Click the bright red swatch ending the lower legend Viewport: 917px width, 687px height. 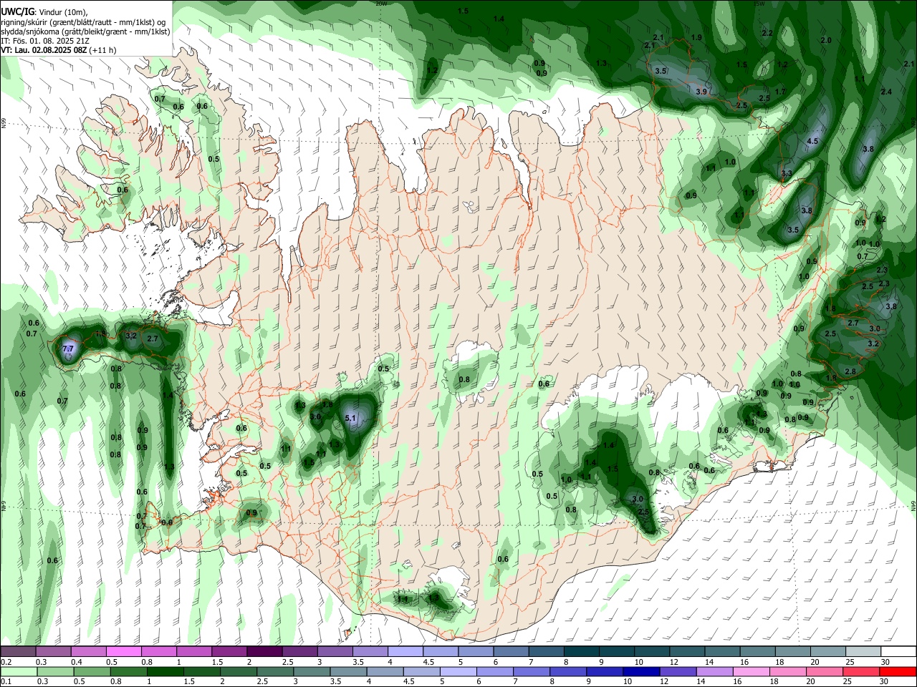click(x=897, y=671)
